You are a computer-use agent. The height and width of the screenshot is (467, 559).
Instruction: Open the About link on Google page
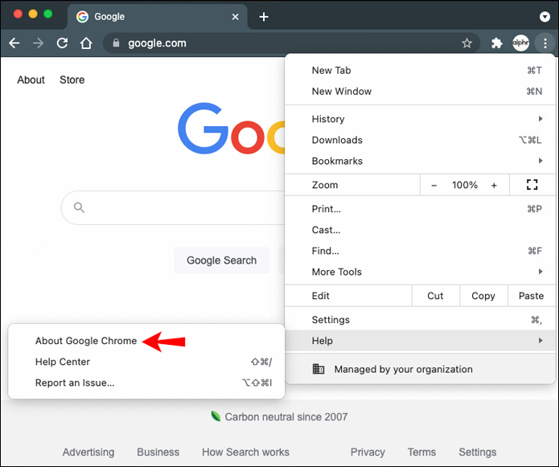pos(31,80)
